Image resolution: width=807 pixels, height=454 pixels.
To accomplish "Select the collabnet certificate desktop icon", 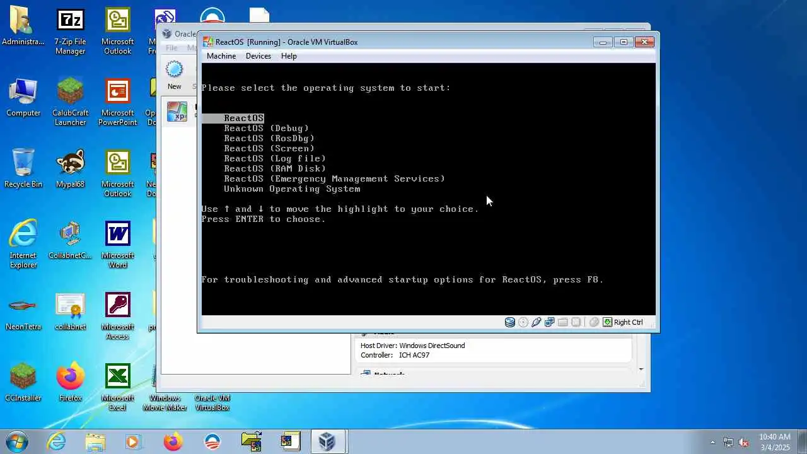I will tap(70, 311).
